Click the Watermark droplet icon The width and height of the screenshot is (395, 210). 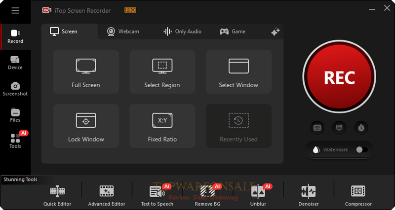click(x=316, y=150)
